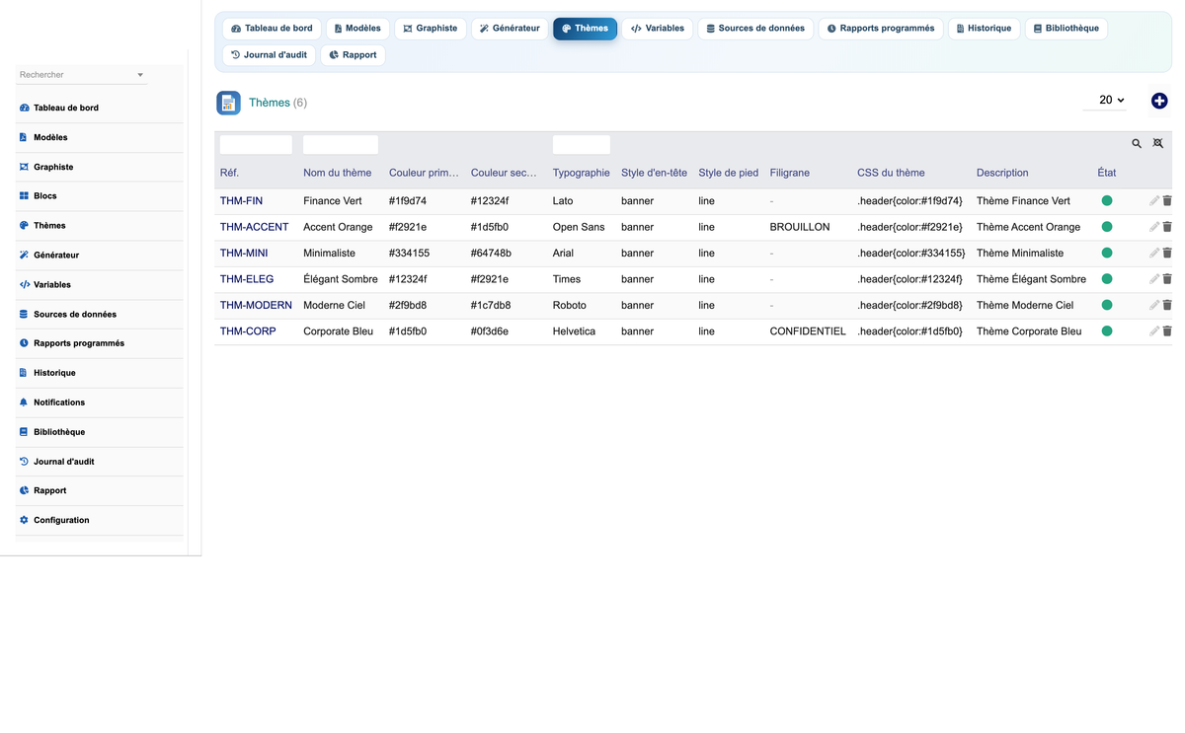
Task: Click the search magnifier icon in table header
Action: pos(1137,144)
